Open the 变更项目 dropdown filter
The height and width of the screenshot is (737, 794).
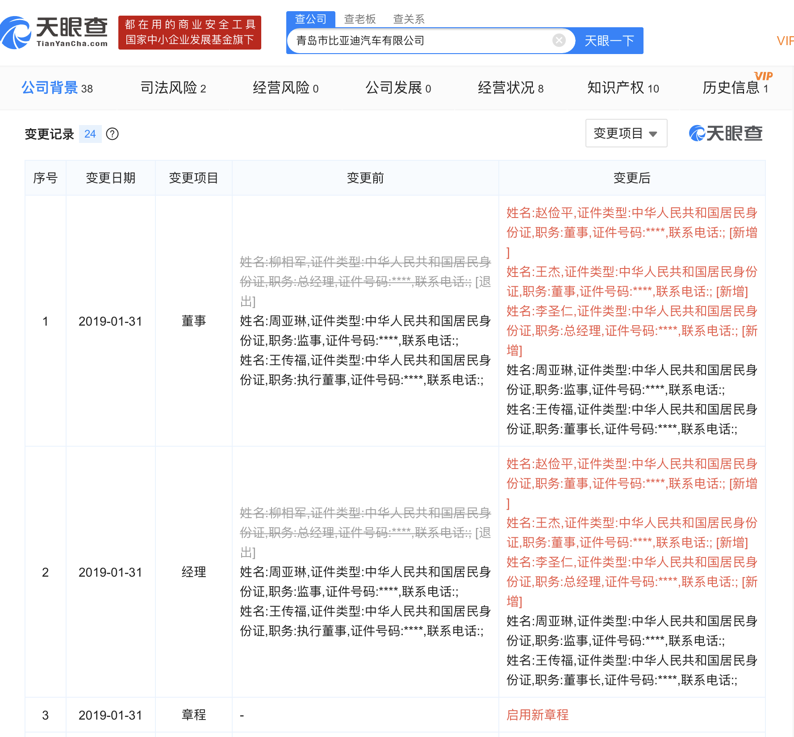pyautogui.click(x=626, y=133)
